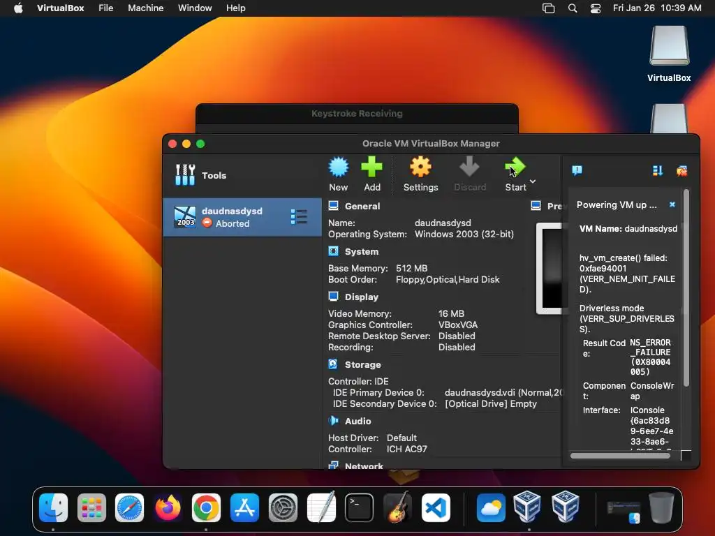Launch Visual Studio Code from the Dock
The height and width of the screenshot is (536, 715).
coord(436,507)
